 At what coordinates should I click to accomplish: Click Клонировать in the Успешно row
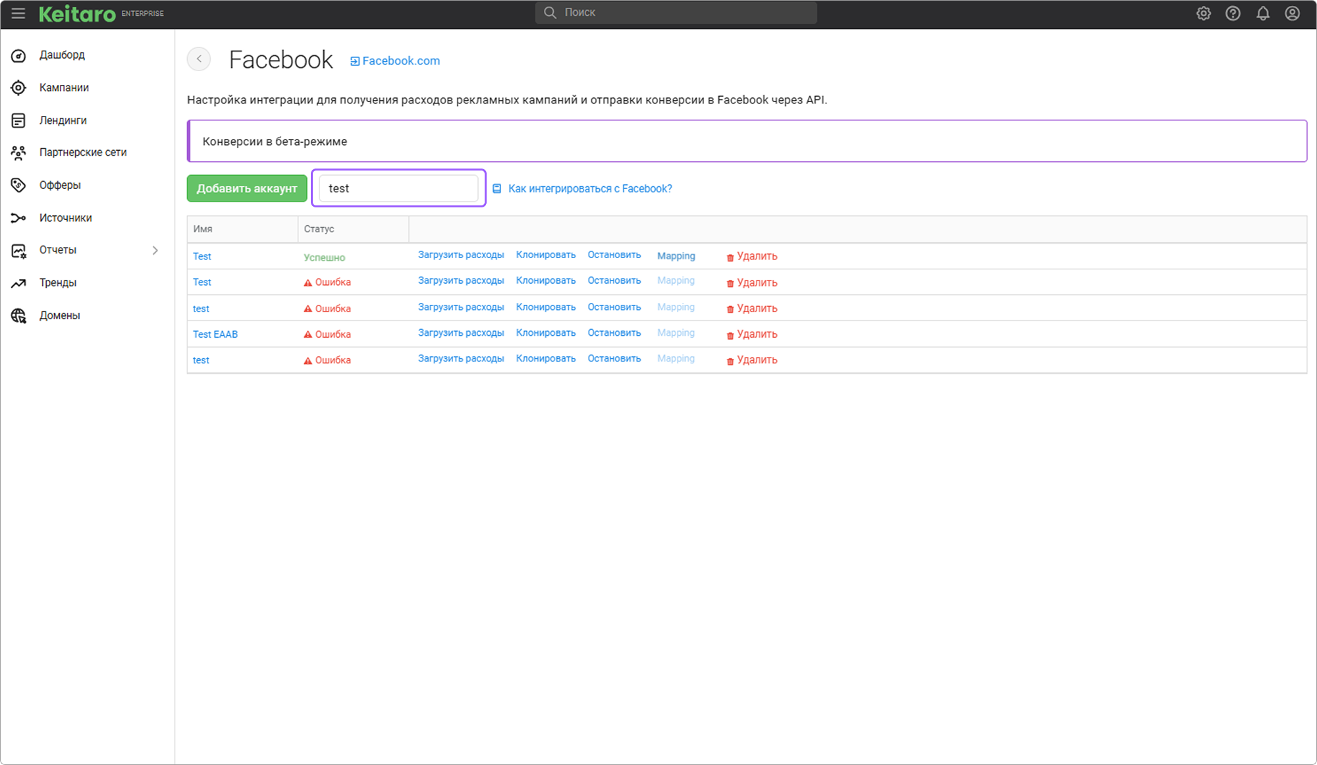pos(546,255)
